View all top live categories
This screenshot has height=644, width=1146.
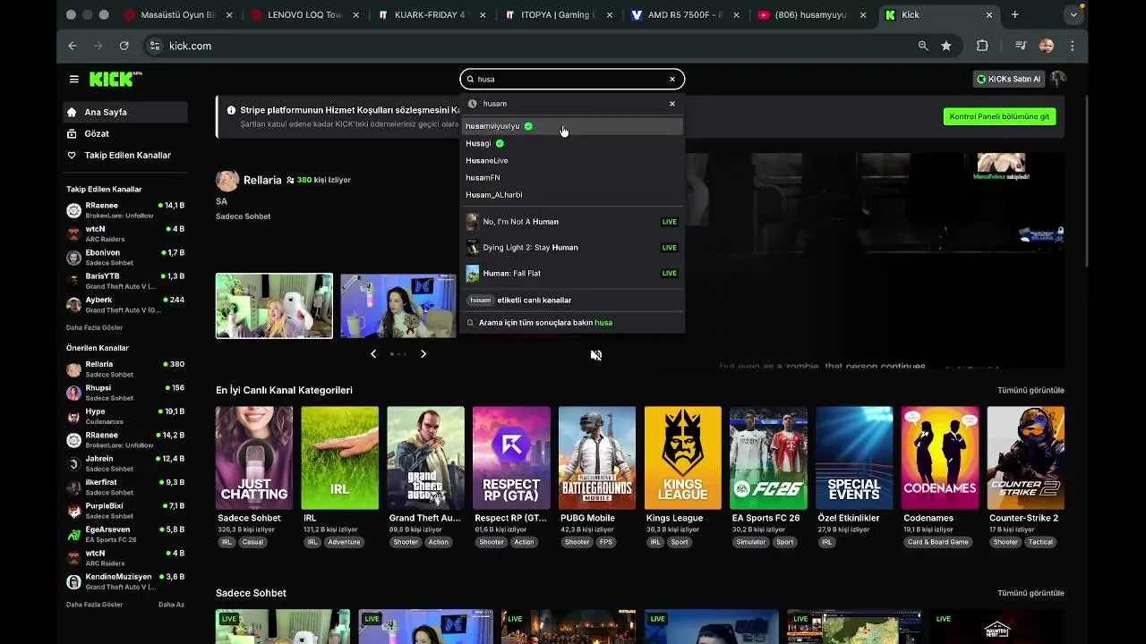1031,391
